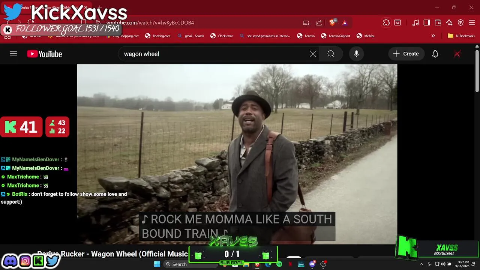Open the media playlist music note icon
The height and width of the screenshot is (270, 480).
pos(415,22)
